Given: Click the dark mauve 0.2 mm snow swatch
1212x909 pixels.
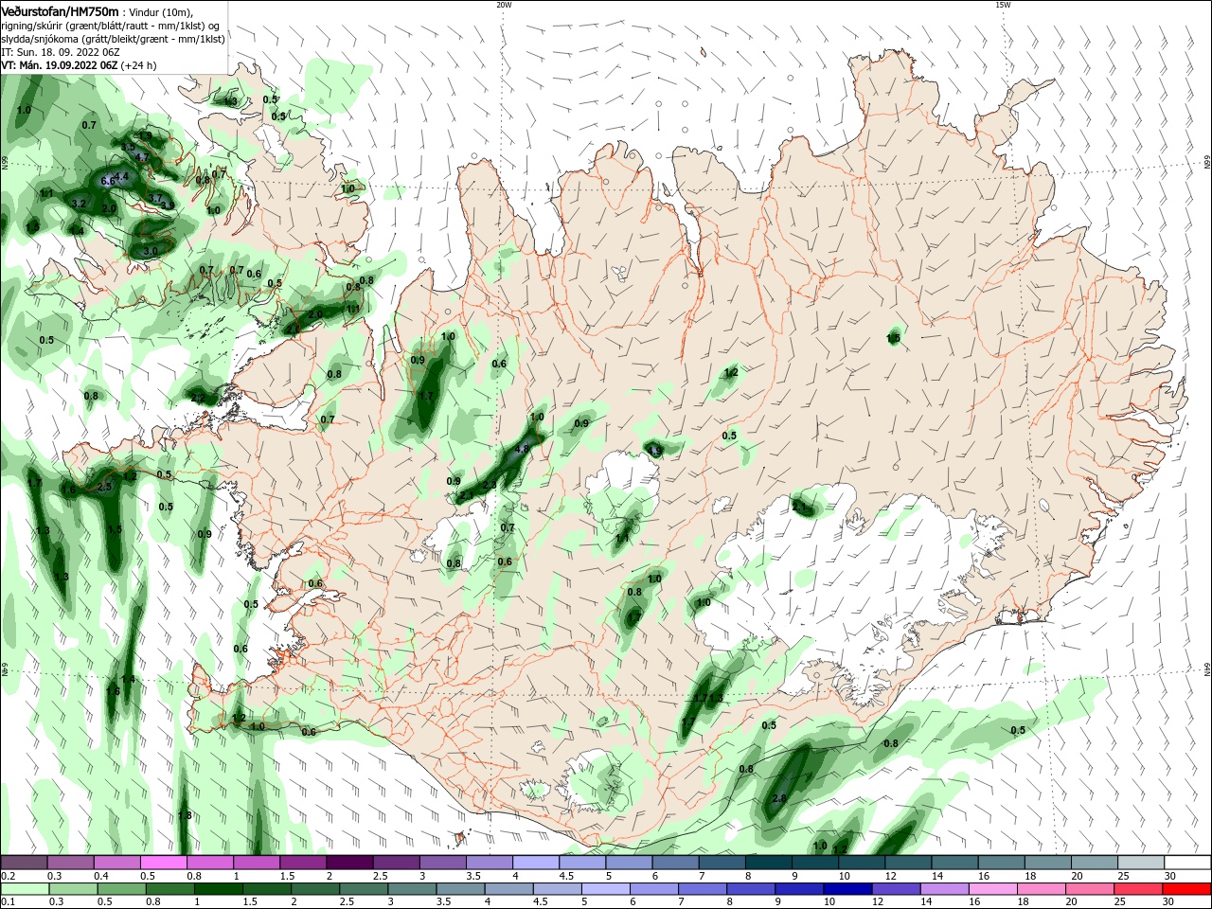Looking at the screenshot, I should click(25, 863).
